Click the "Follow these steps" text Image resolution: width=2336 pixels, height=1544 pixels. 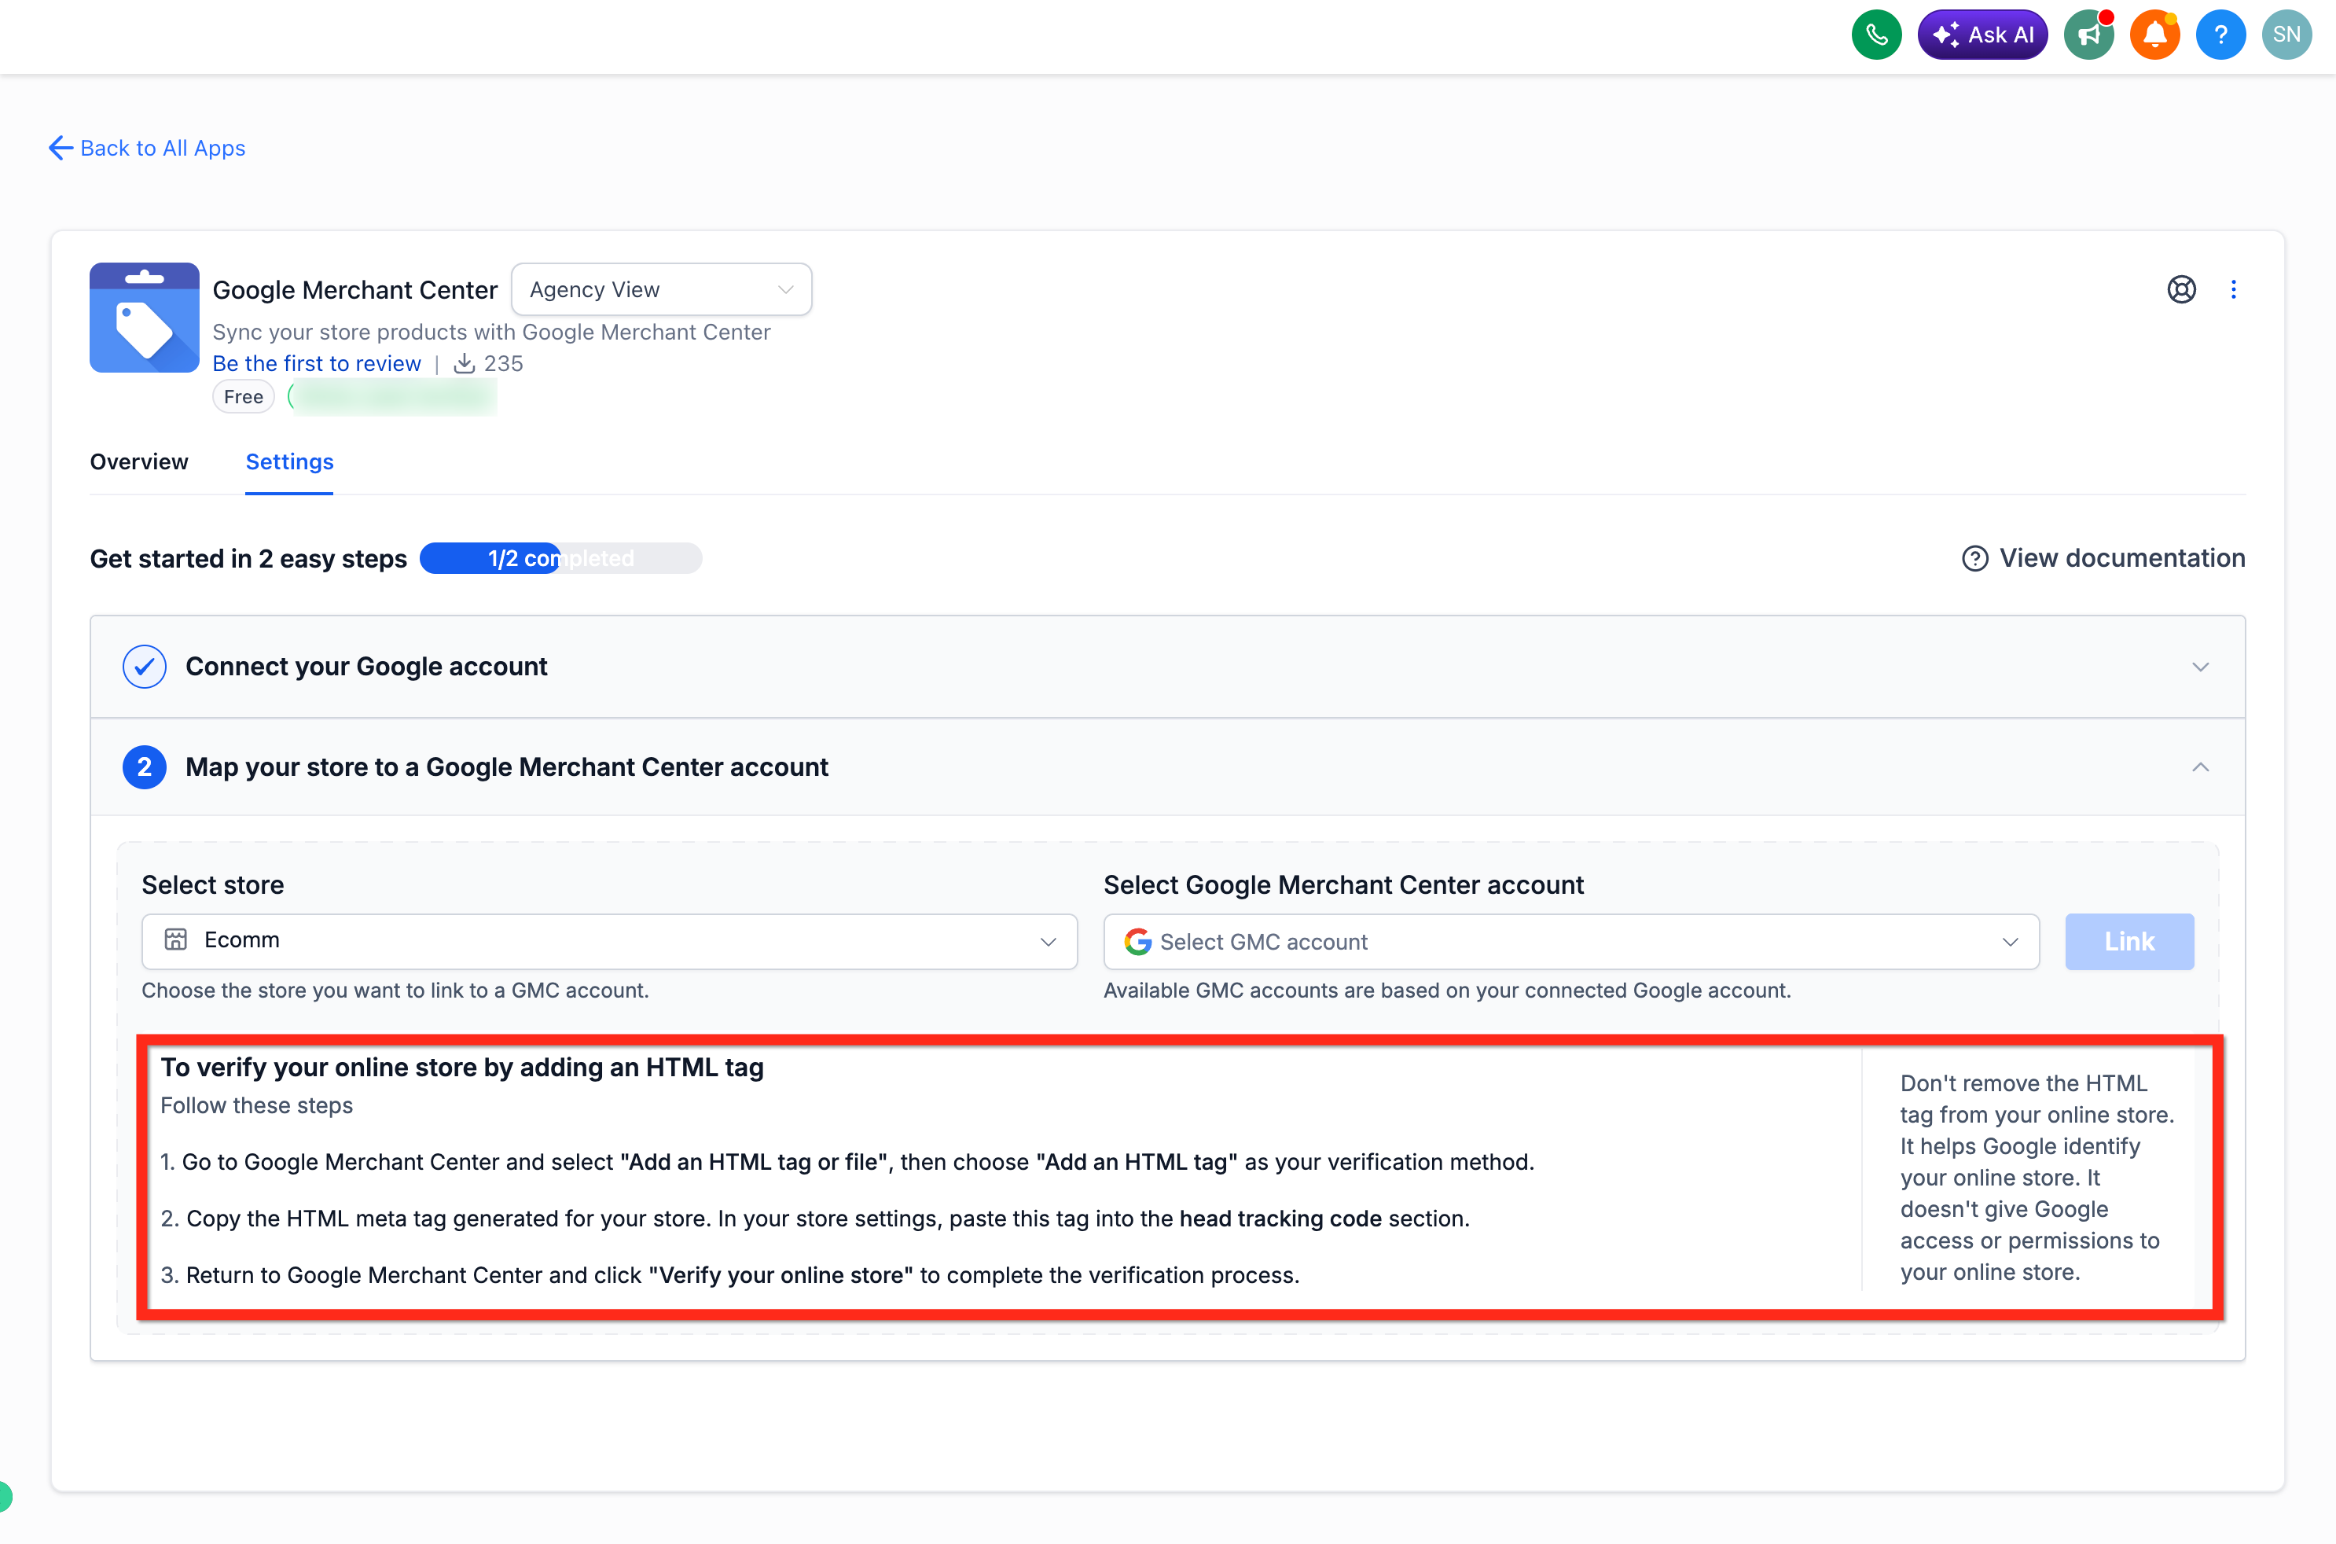tap(257, 1105)
